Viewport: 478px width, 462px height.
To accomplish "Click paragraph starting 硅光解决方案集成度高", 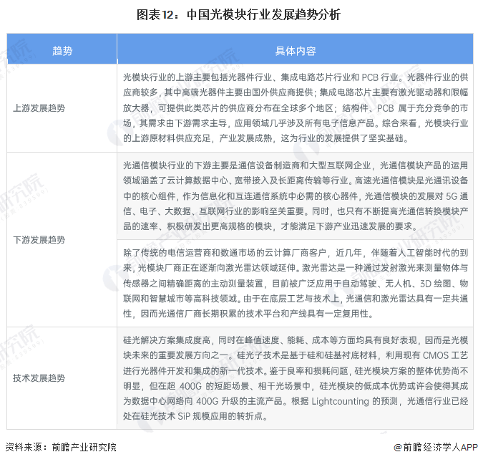I will point(296,378).
